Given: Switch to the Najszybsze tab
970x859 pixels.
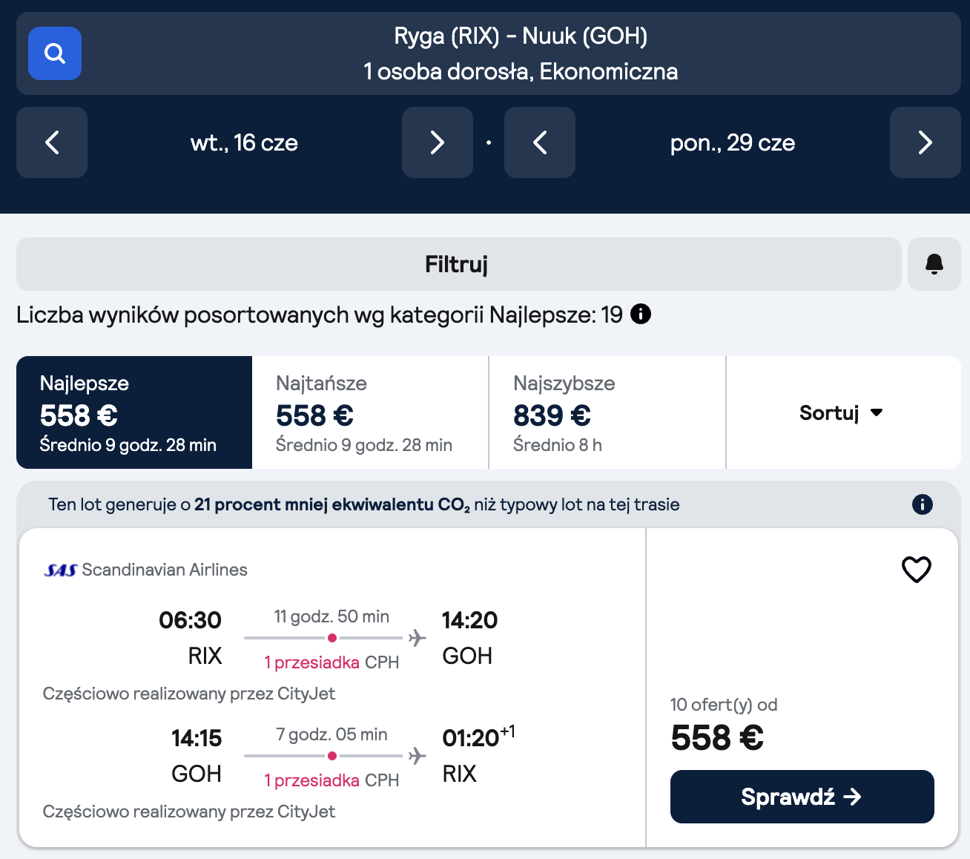Looking at the screenshot, I should coord(607,412).
